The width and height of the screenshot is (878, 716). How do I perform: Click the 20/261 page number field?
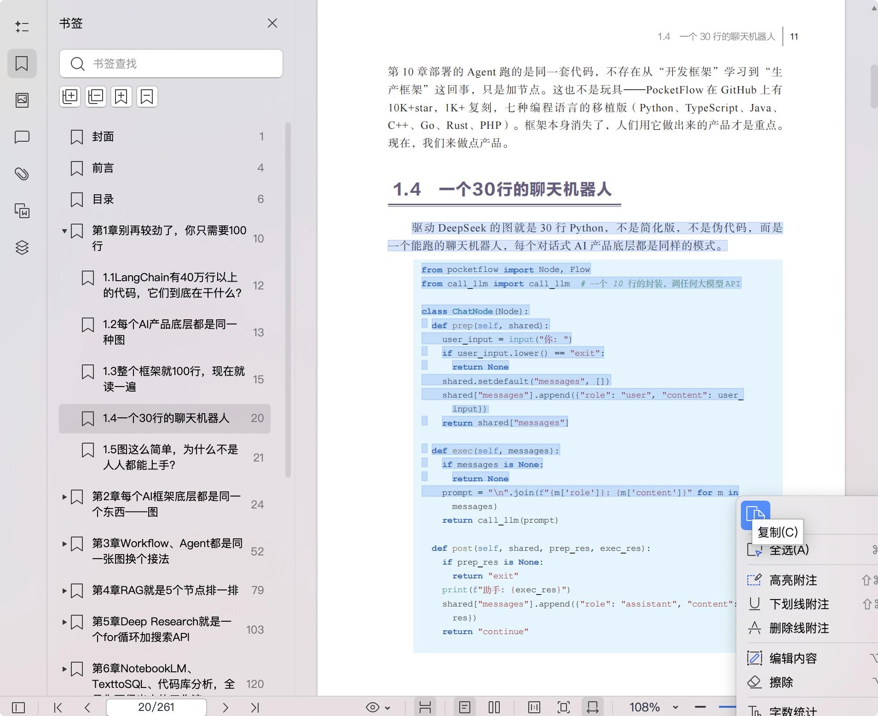coord(156,707)
